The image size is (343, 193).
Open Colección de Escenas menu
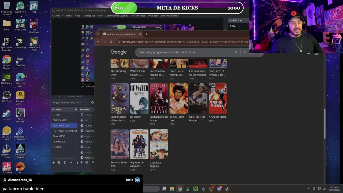coord(117,16)
